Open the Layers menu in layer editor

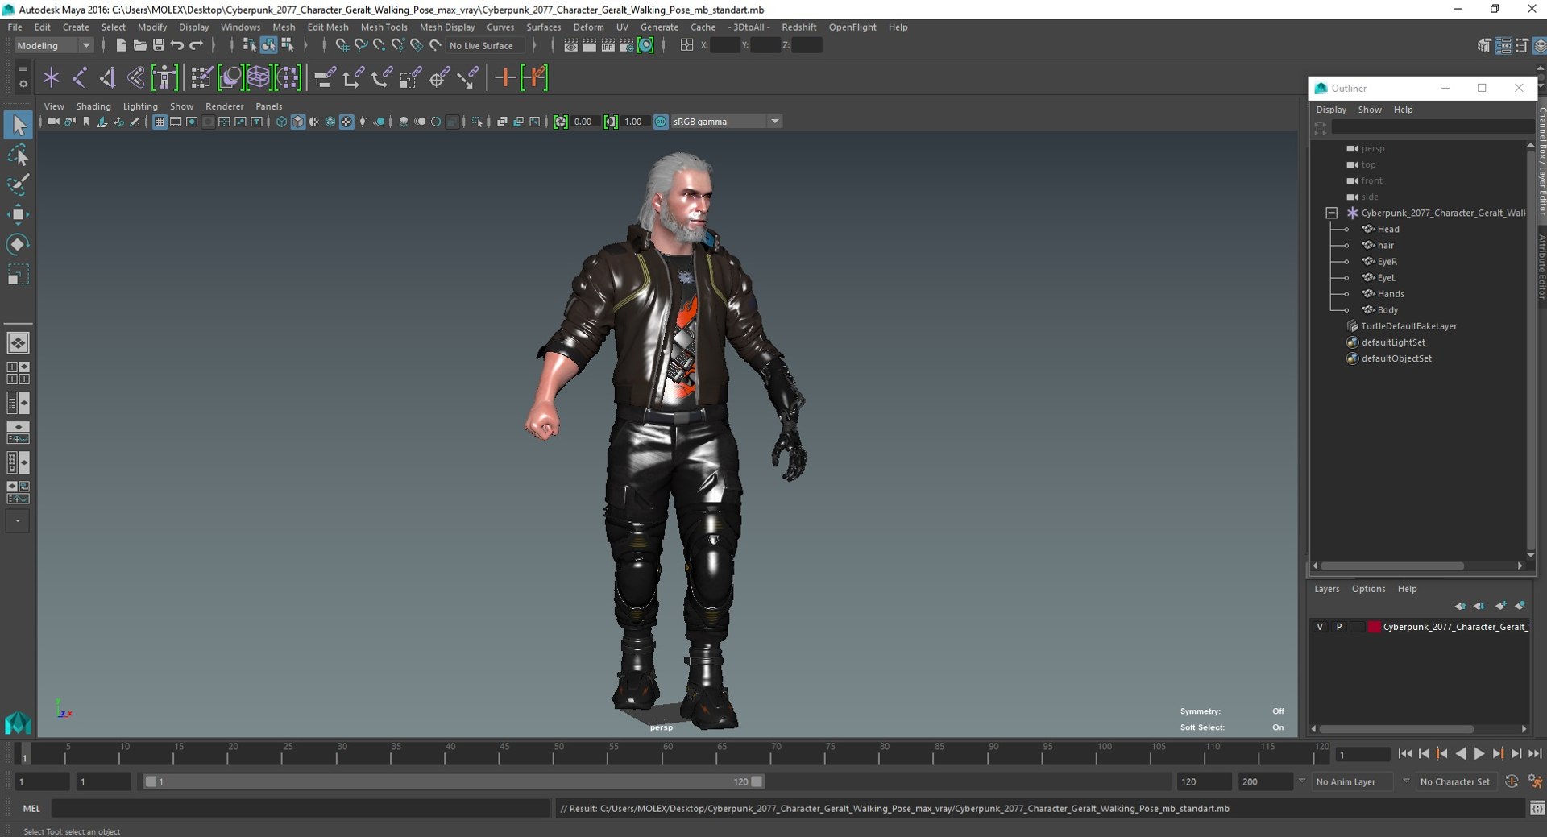coord(1326,589)
